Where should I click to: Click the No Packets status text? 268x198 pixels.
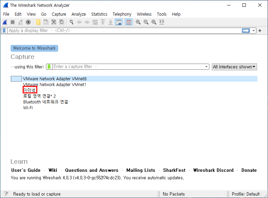(174, 194)
